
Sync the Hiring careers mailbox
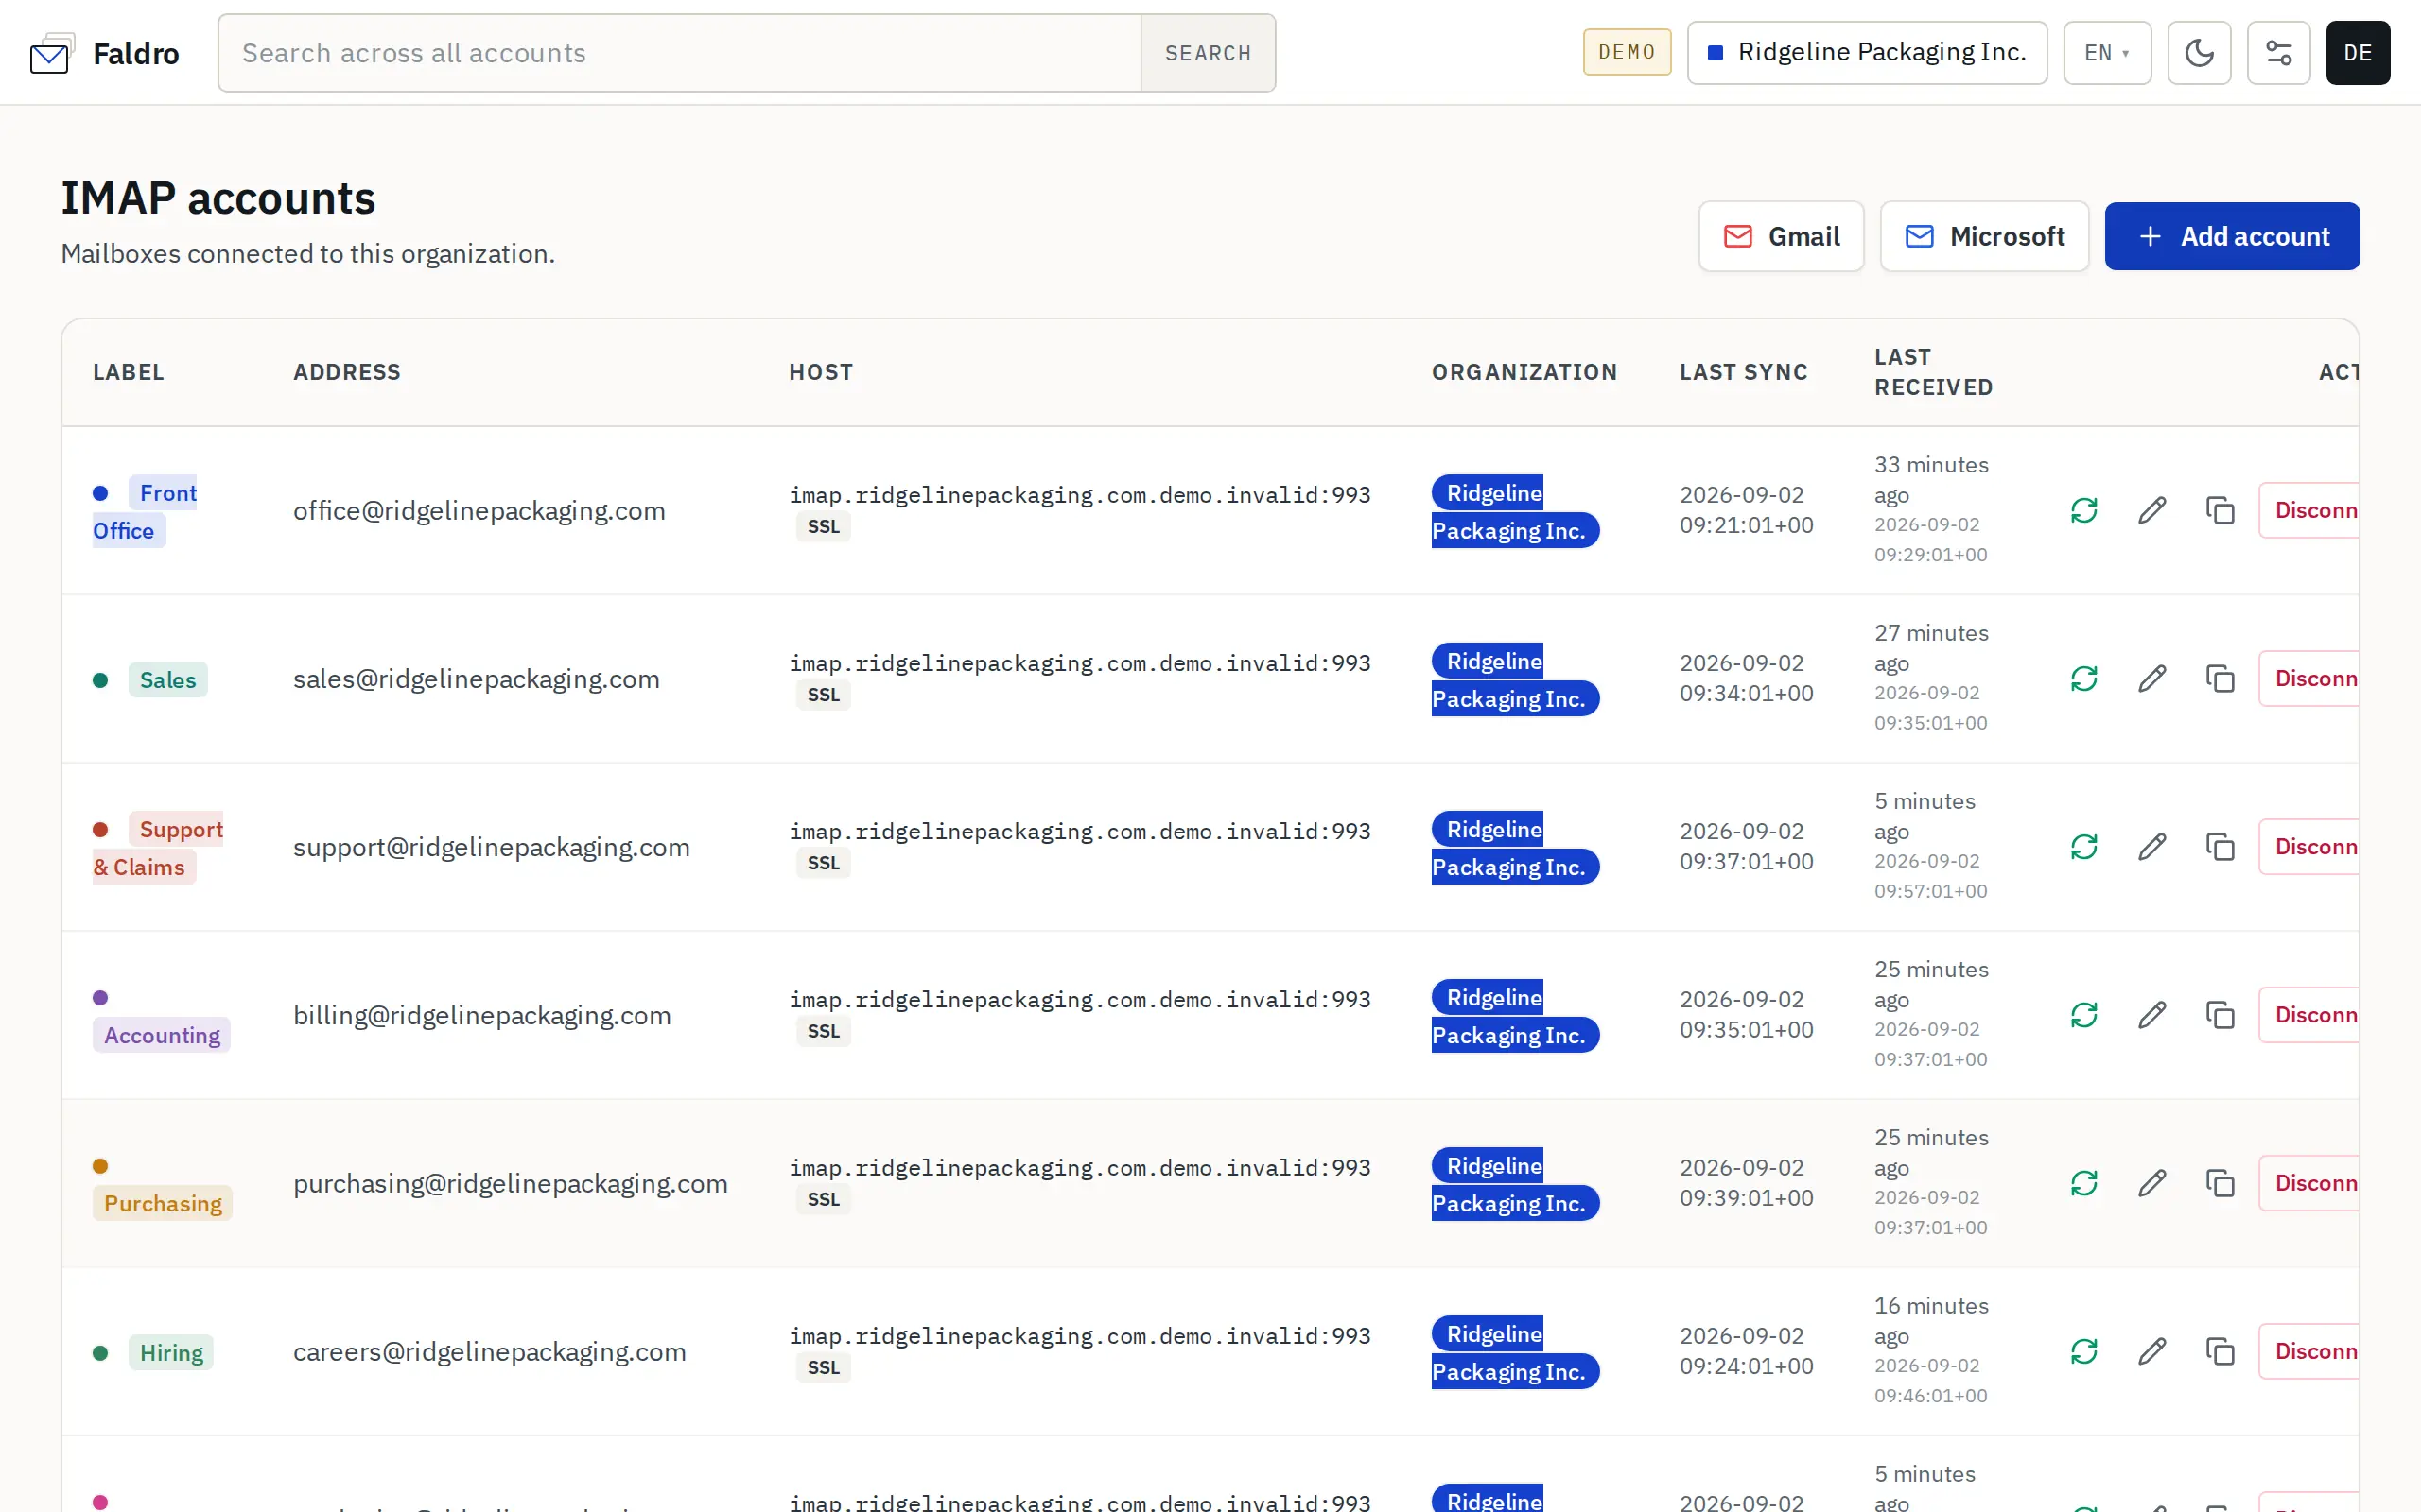pos(2084,1351)
